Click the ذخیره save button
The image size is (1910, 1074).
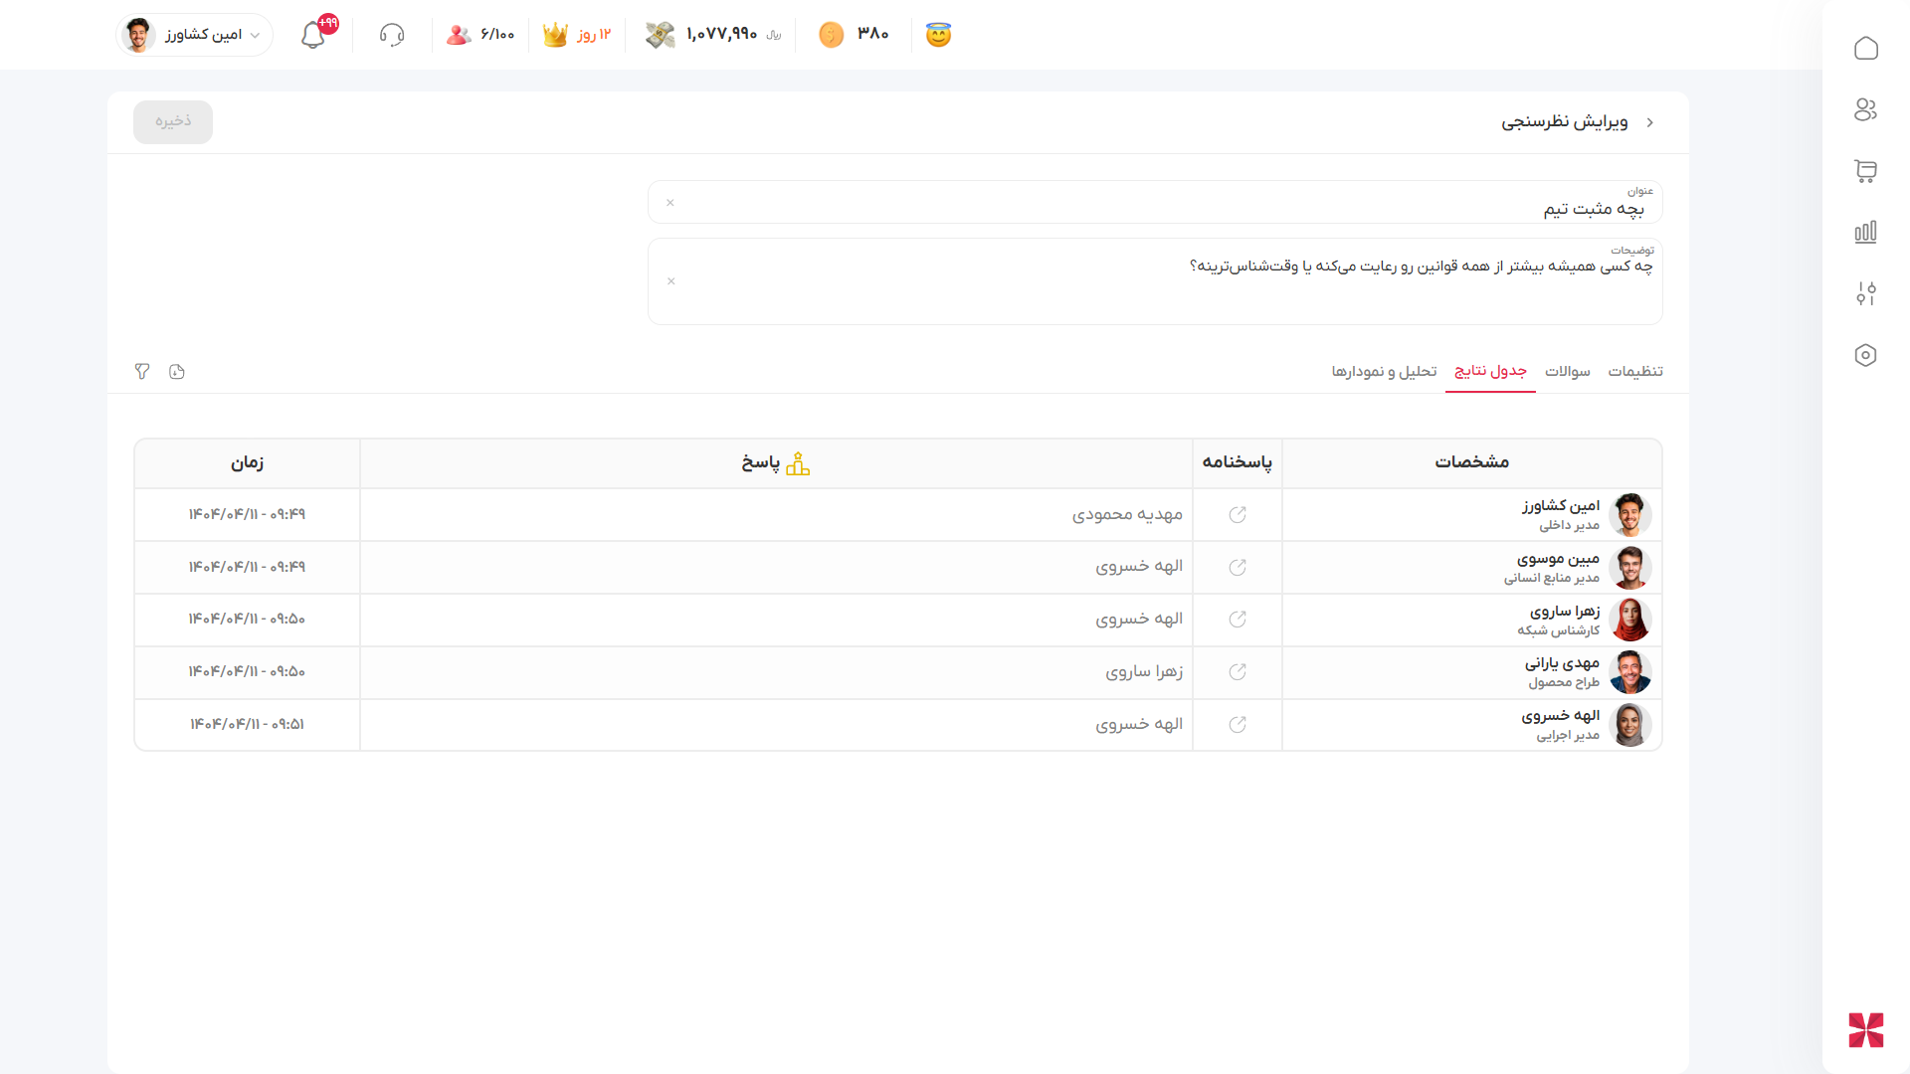point(173,121)
